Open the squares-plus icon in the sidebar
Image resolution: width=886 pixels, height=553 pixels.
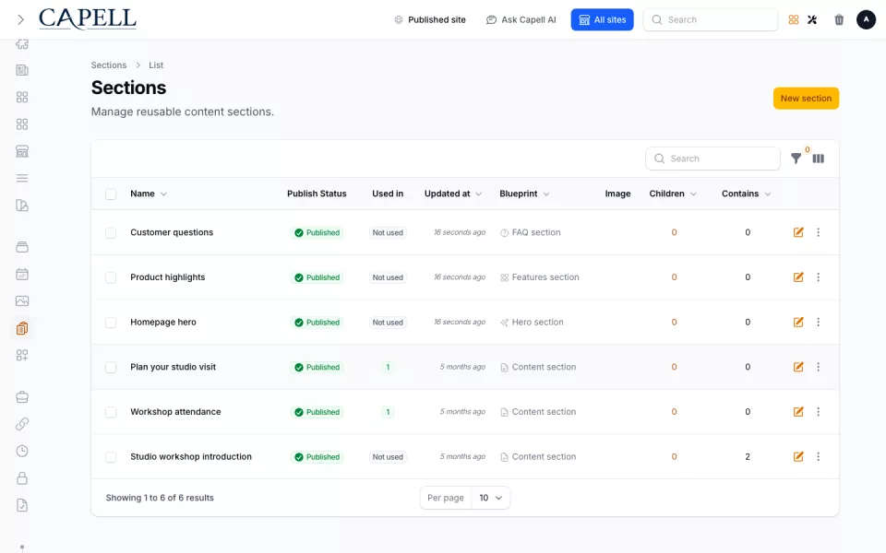click(22, 355)
